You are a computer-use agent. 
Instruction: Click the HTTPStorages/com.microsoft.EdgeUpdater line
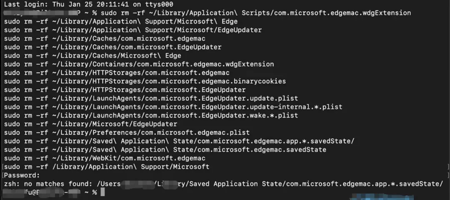pos(125,90)
